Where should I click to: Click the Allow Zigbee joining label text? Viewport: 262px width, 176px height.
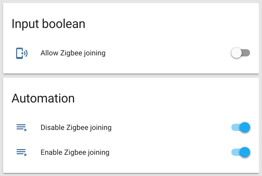coord(73,53)
